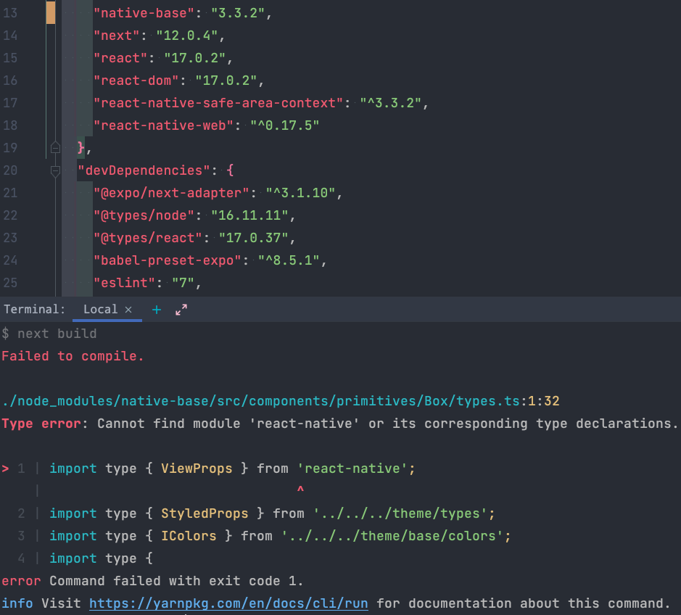Click the "next" key on line 14

pyautogui.click(x=116, y=36)
